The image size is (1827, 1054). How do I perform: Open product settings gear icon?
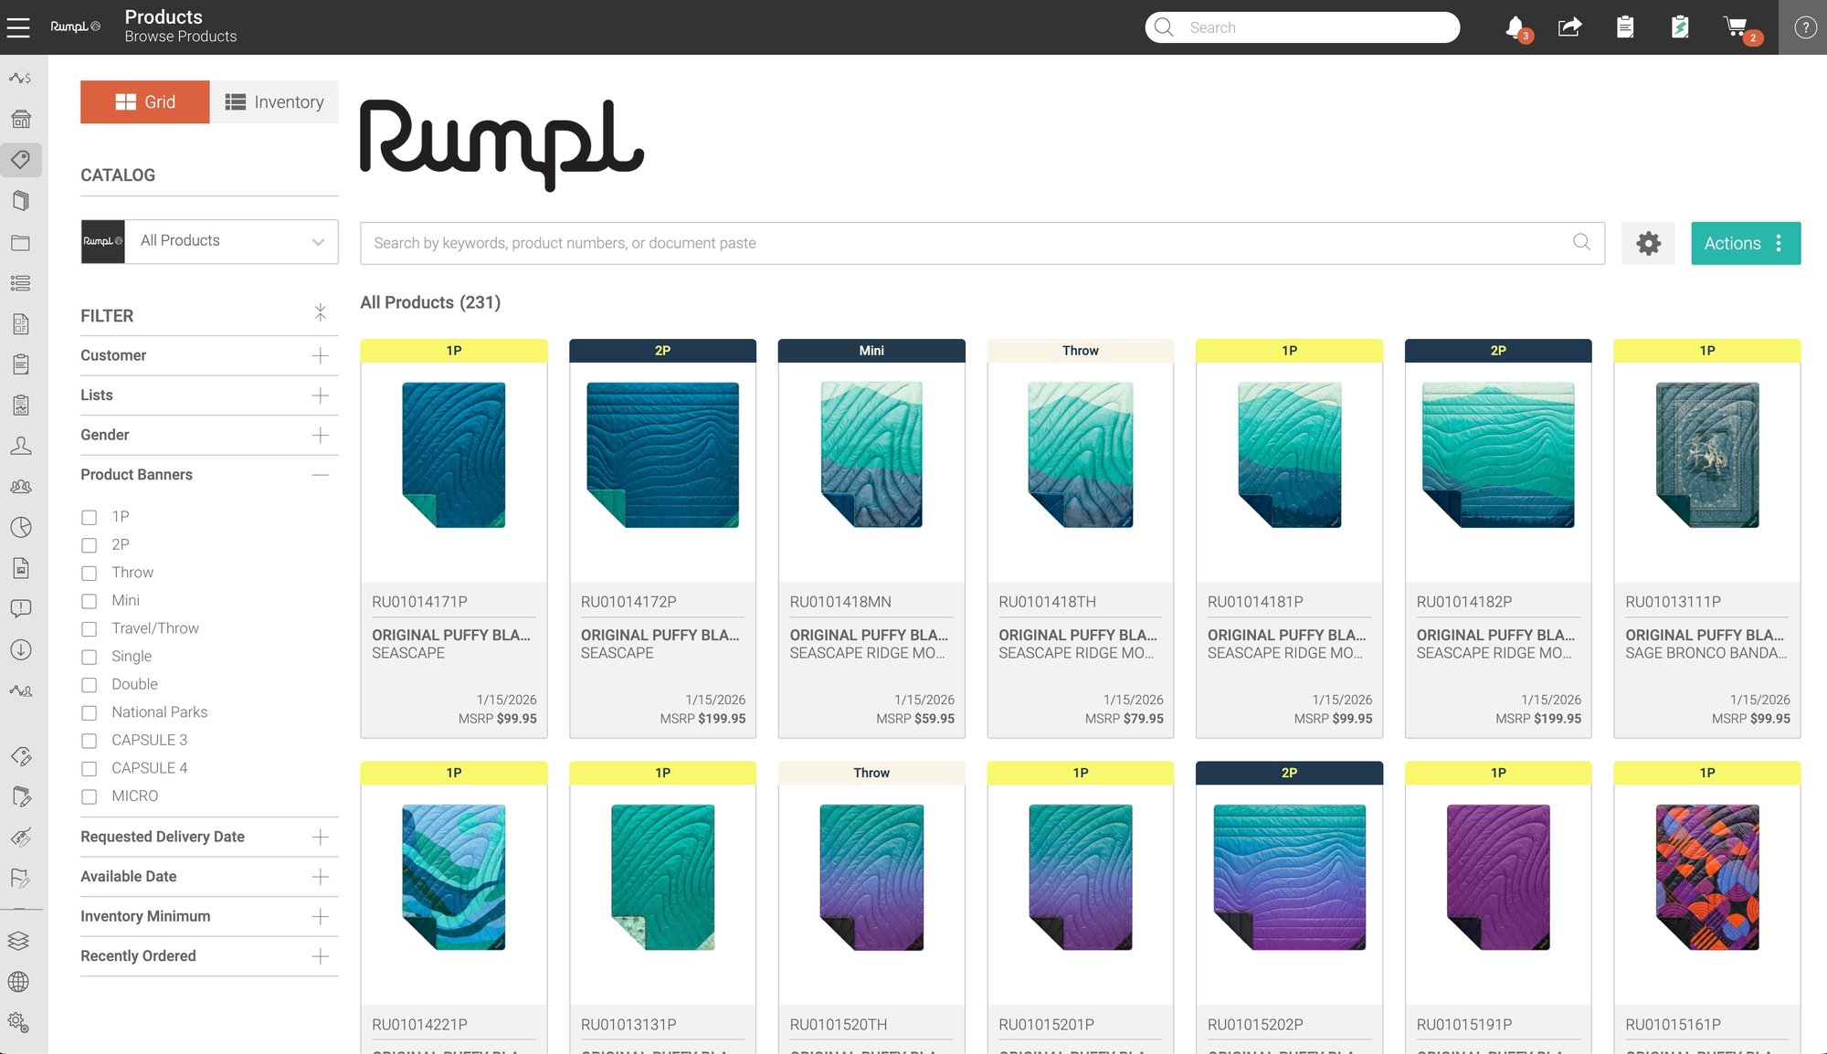pyautogui.click(x=1648, y=243)
